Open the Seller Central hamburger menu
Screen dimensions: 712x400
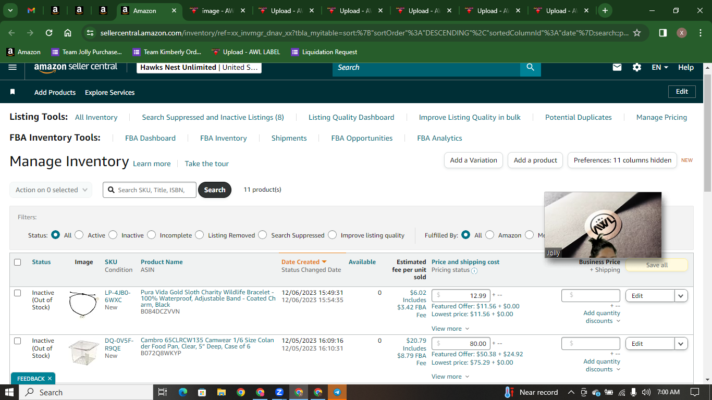click(13, 67)
